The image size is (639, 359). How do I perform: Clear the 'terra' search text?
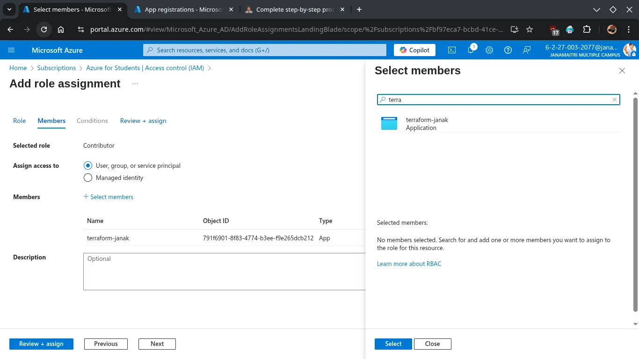click(615, 100)
